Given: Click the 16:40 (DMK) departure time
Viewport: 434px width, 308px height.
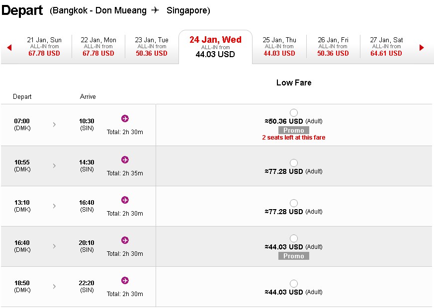Looking at the screenshot, I should click(22, 246).
